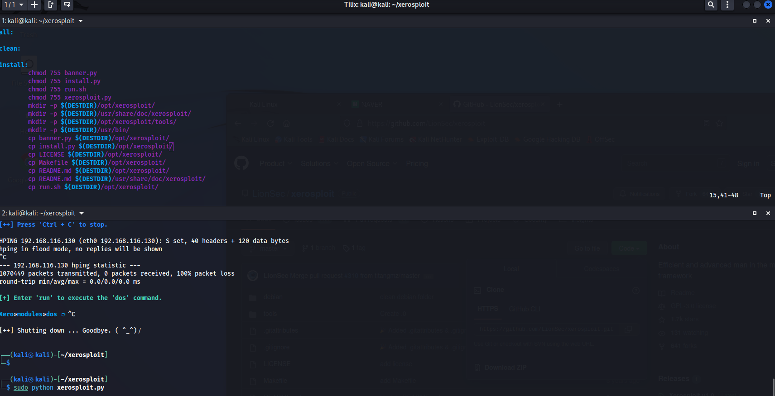775x396 pixels.
Task: Click the 'cp LICENSE' Makefile line
Action: point(95,154)
